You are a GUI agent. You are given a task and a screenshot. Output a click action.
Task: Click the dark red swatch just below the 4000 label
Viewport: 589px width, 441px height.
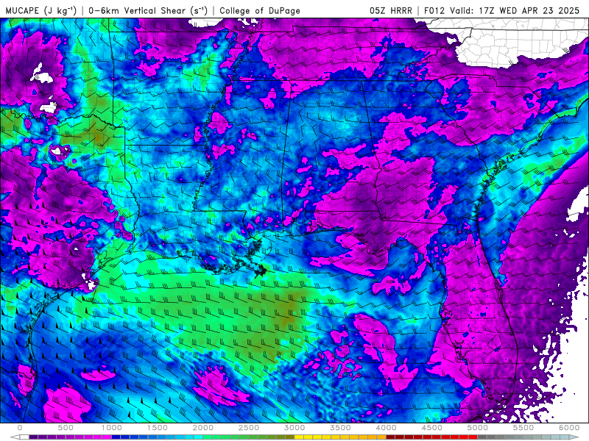tap(391, 437)
